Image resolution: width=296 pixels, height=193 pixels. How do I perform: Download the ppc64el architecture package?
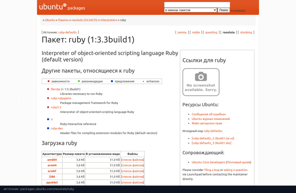coord(52,183)
